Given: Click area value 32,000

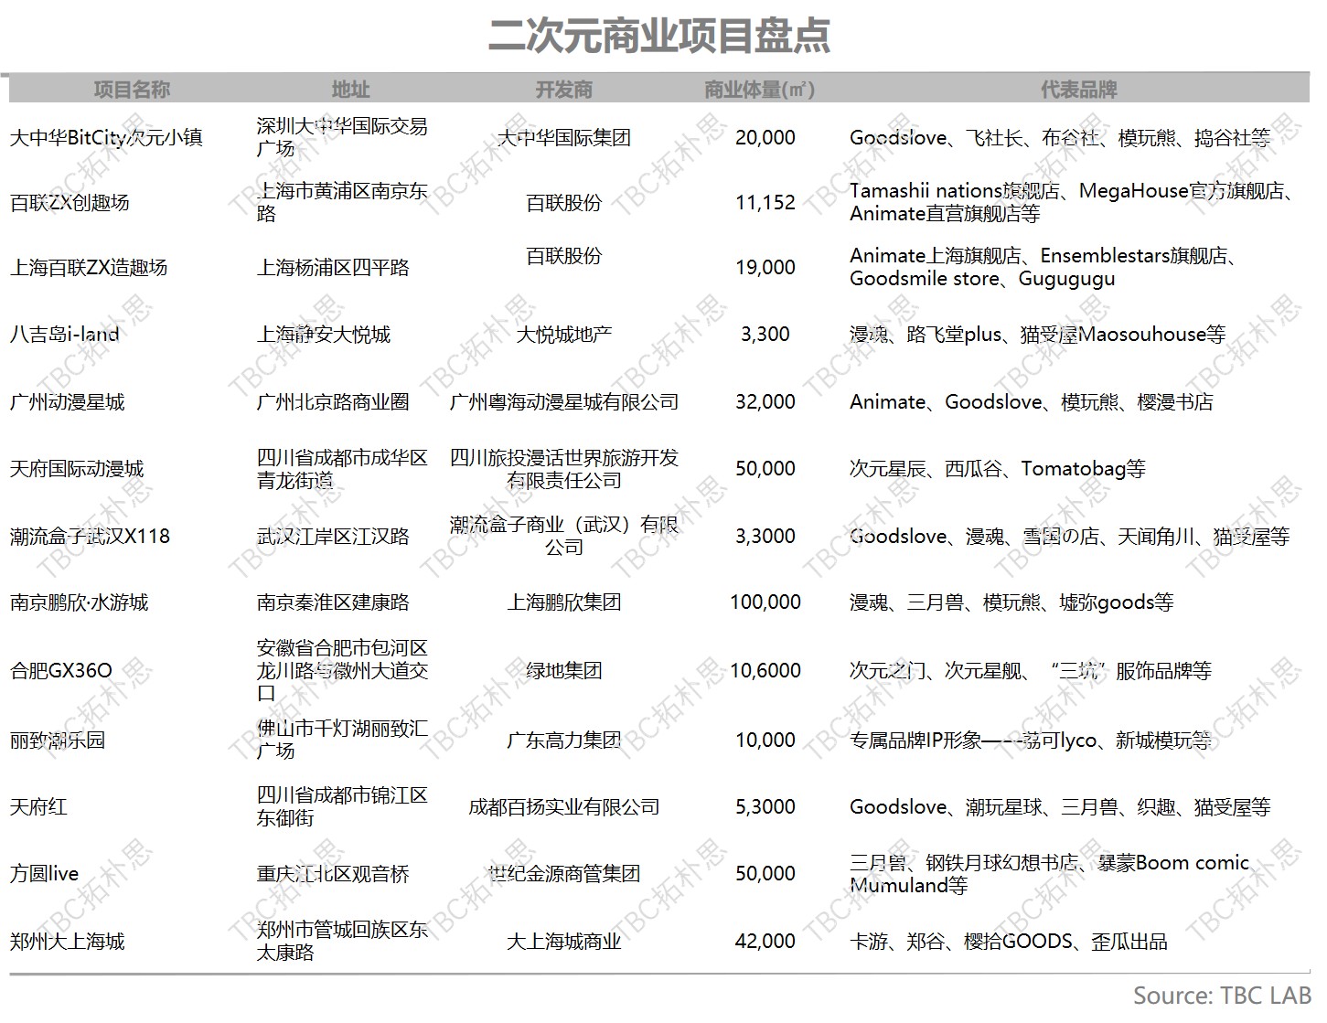Looking at the screenshot, I should pos(765,402).
